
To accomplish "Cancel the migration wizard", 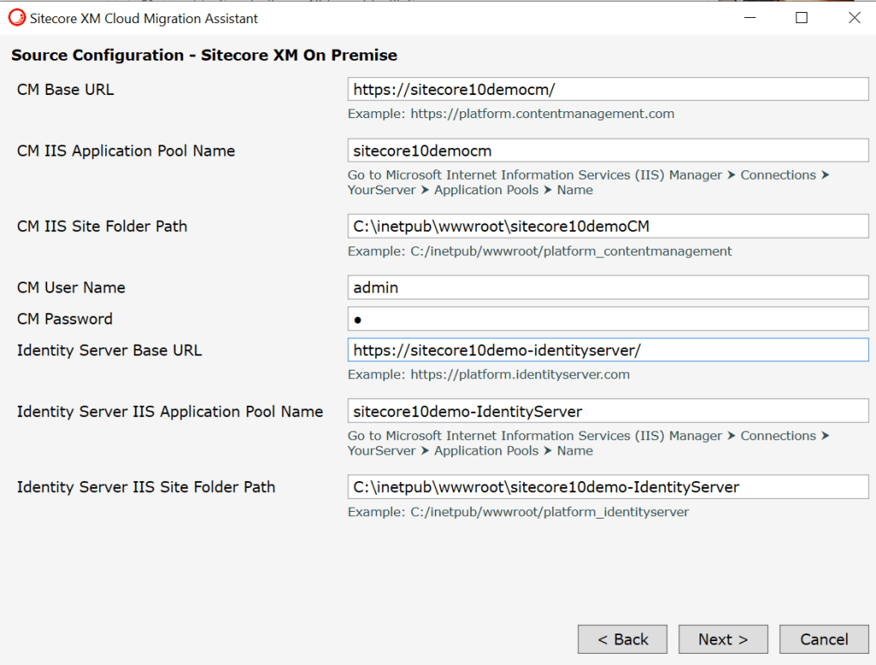I will coord(824,639).
